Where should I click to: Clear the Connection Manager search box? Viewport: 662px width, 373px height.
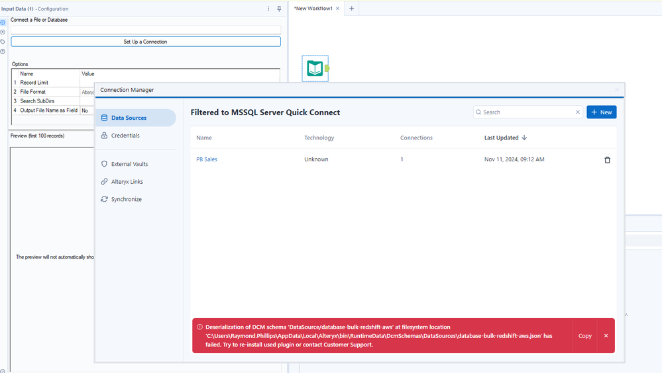click(x=578, y=112)
